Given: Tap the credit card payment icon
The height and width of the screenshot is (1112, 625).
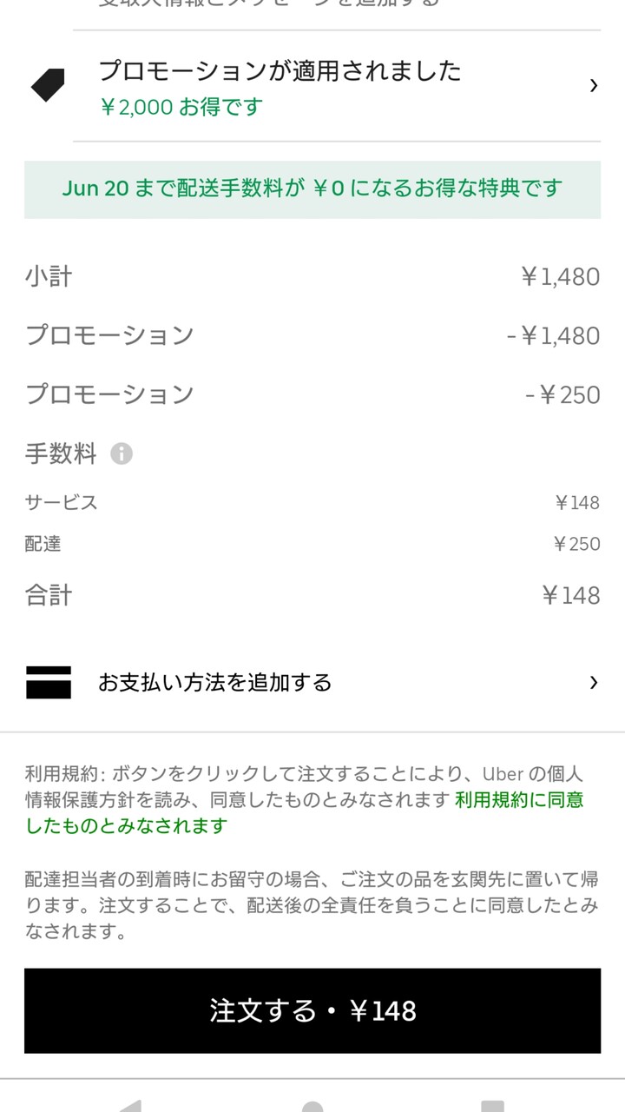Looking at the screenshot, I should coord(49,682).
